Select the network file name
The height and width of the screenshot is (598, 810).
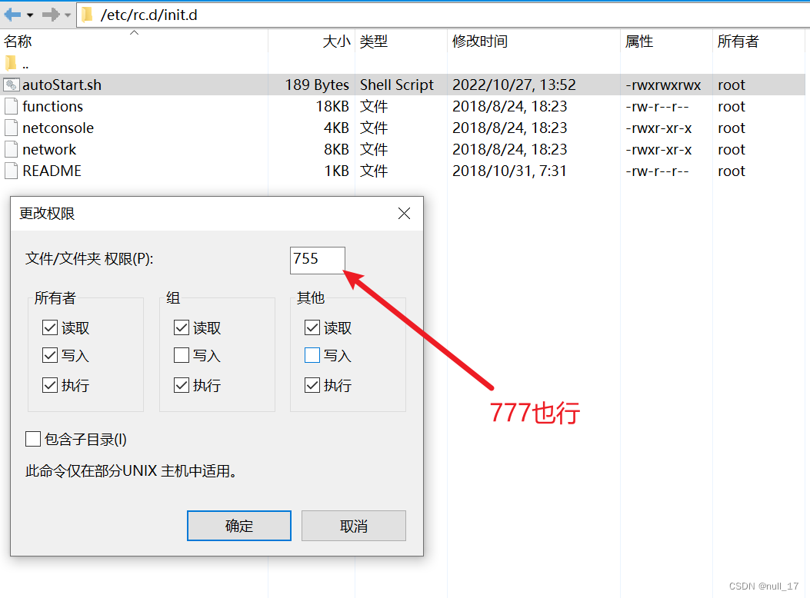pos(49,150)
